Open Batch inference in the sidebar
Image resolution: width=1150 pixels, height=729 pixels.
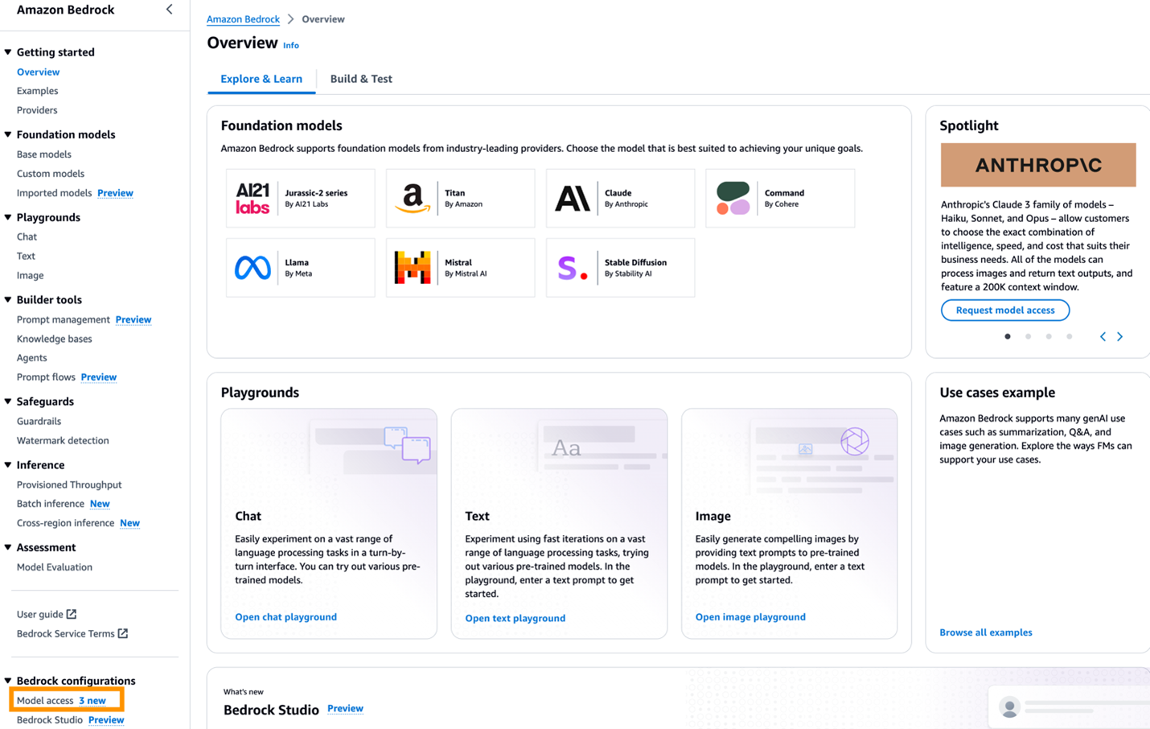coord(51,504)
